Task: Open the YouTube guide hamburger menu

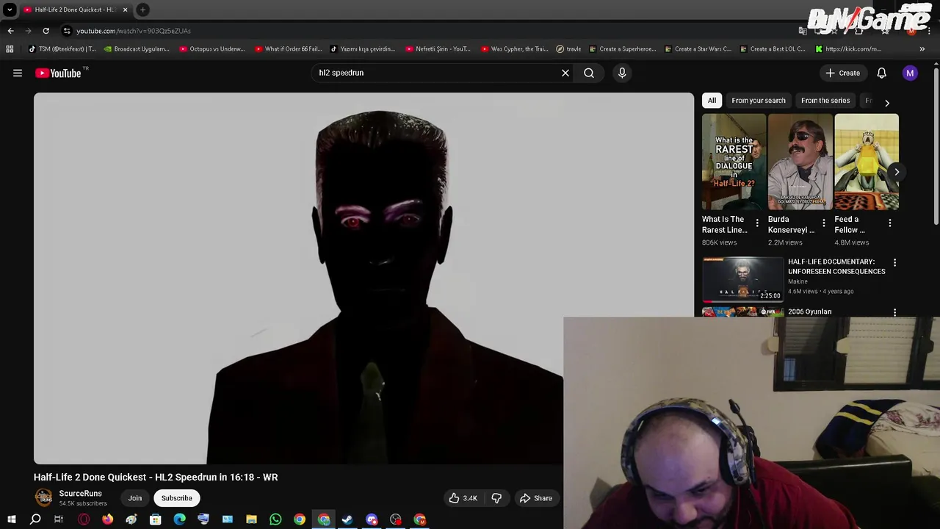Action: pos(18,73)
